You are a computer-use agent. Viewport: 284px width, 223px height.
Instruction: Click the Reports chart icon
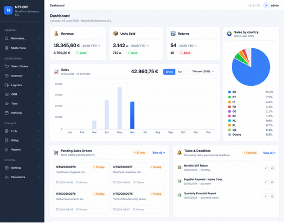tap(7, 150)
